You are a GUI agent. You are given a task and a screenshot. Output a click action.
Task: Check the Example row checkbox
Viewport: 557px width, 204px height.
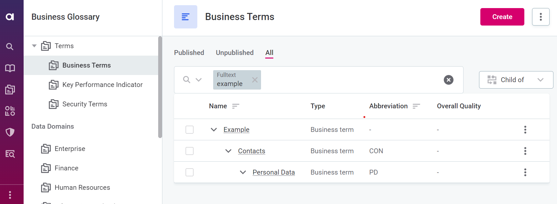click(x=190, y=130)
